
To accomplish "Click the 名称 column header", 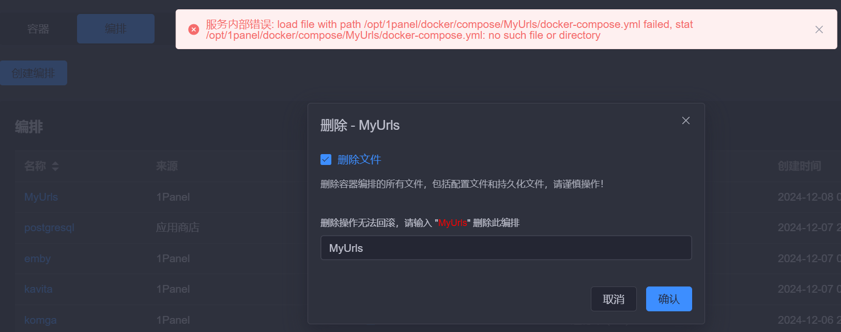I will 35,166.
